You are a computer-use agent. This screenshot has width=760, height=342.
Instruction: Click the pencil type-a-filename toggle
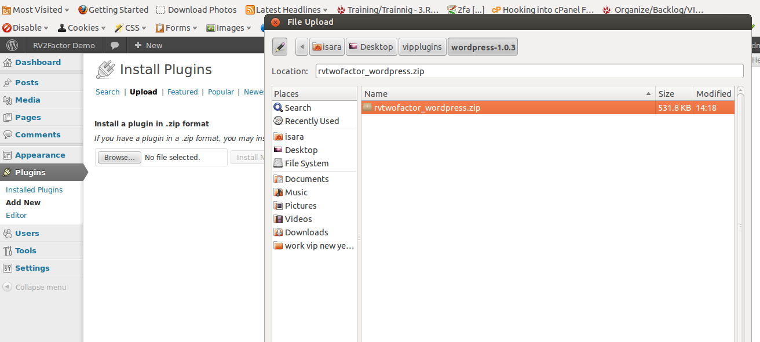tap(280, 47)
